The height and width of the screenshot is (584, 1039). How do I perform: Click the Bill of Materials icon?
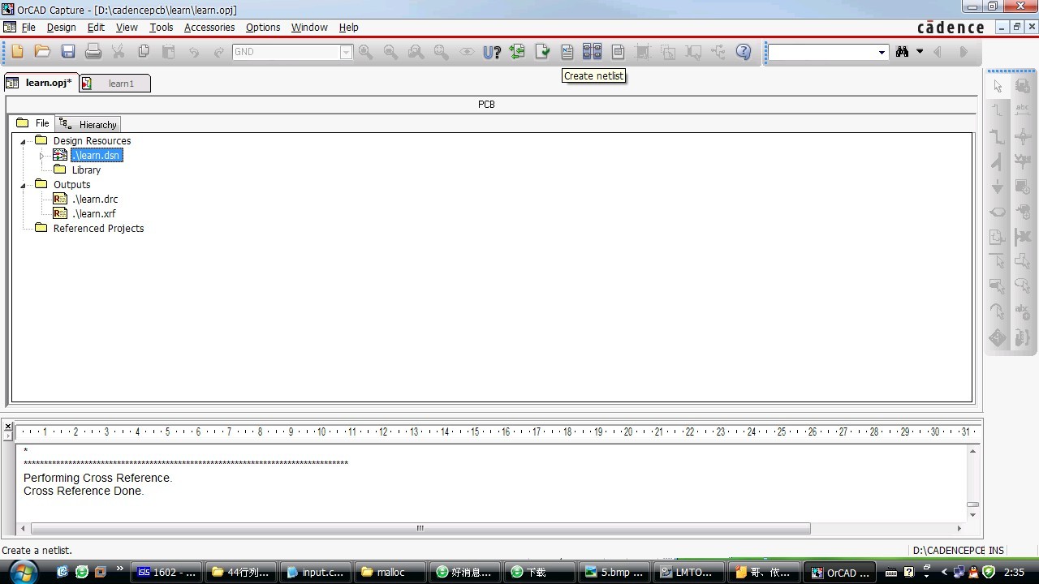pyautogui.click(x=618, y=52)
